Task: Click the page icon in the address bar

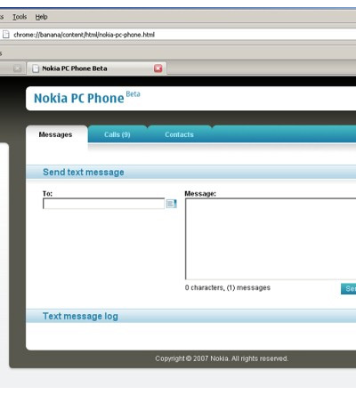Action: coord(5,35)
